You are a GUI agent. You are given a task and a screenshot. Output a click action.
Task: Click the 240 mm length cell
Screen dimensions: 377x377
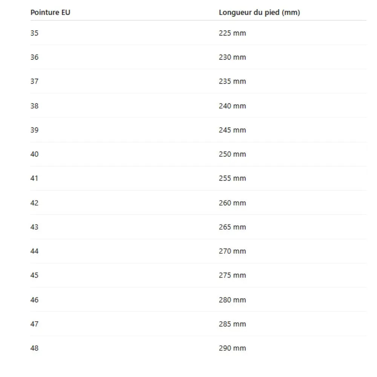point(232,106)
